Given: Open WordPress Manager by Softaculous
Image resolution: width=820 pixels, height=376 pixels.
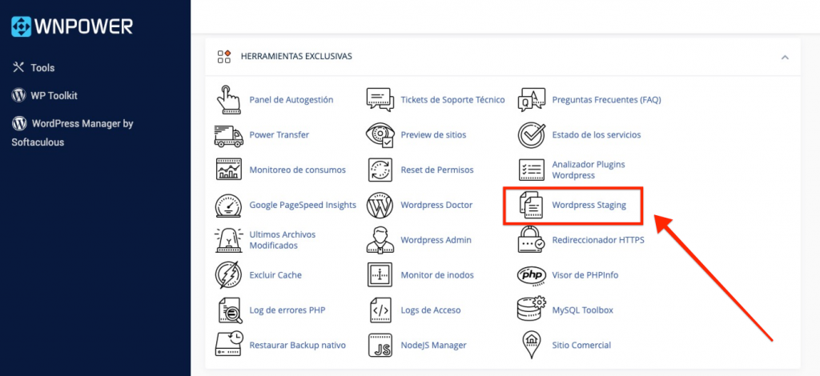Looking at the screenshot, I should (x=73, y=133).
